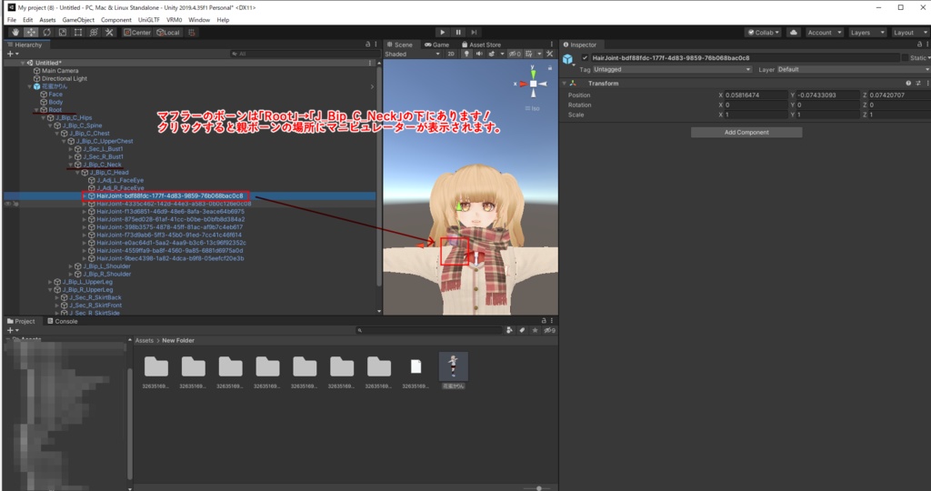Viewport: 931px width, 491px height.
Task: Open the Layout dropdown in toolbar
Action: [x=910, y=32]
